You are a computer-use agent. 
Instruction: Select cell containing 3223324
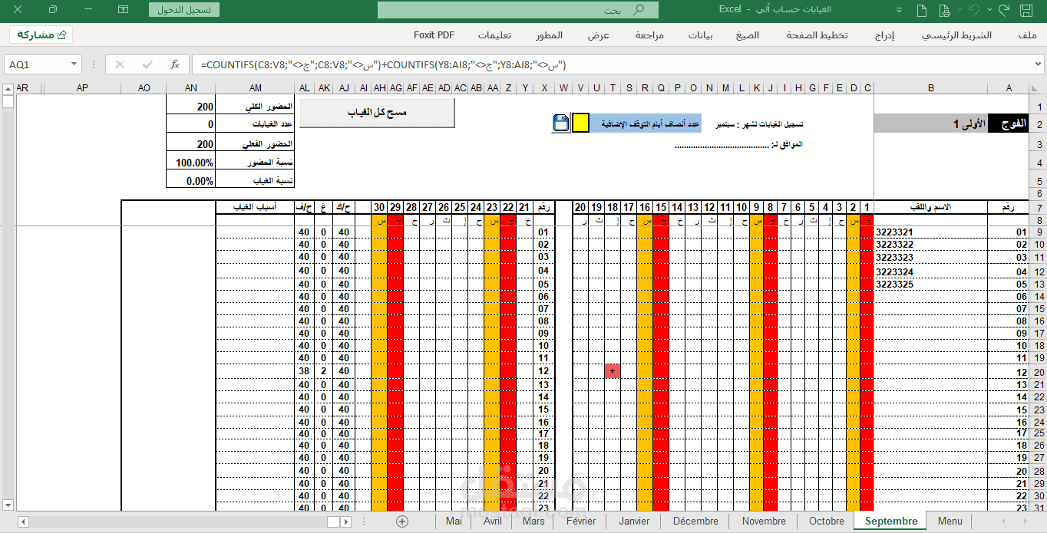(x=931, y=271)
